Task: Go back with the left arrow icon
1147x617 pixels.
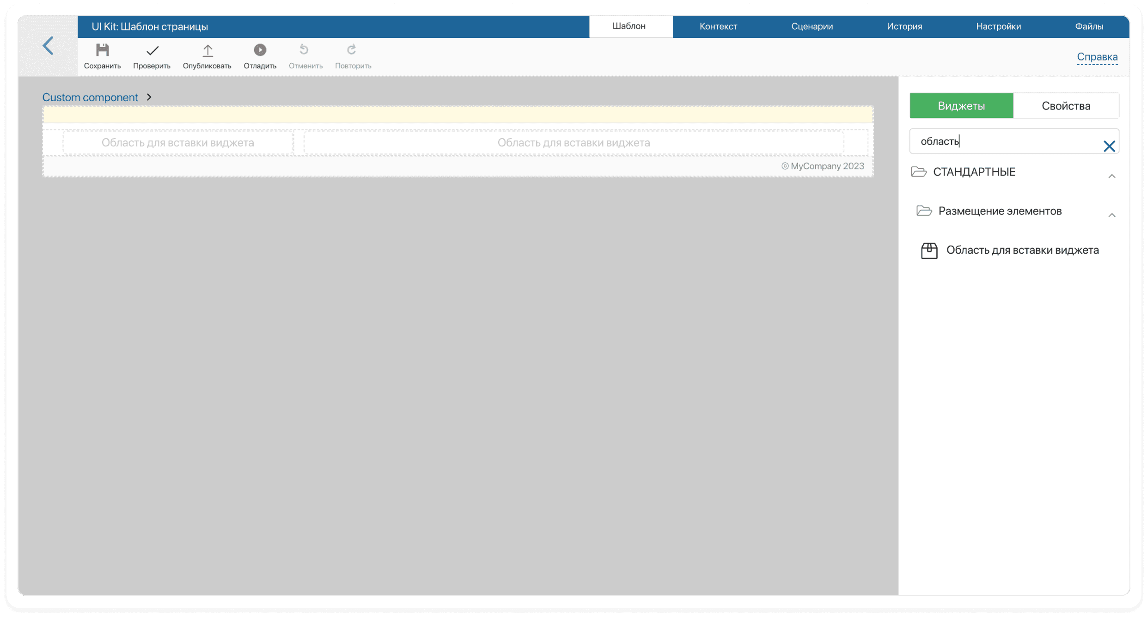Action: click(x=48, y=46)
